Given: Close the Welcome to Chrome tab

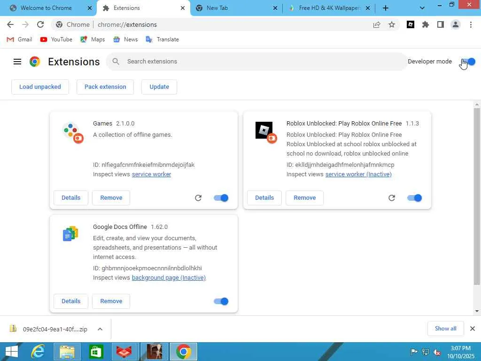Looking at the screenshot, I should [90, 8].
